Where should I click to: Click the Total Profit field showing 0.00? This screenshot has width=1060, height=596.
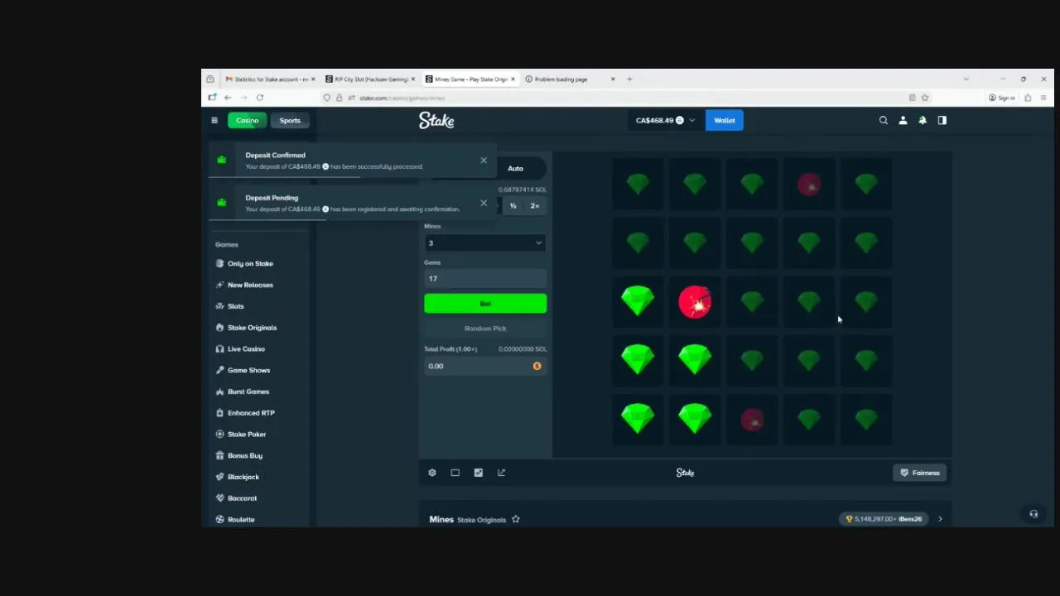[x=485, y=366]
